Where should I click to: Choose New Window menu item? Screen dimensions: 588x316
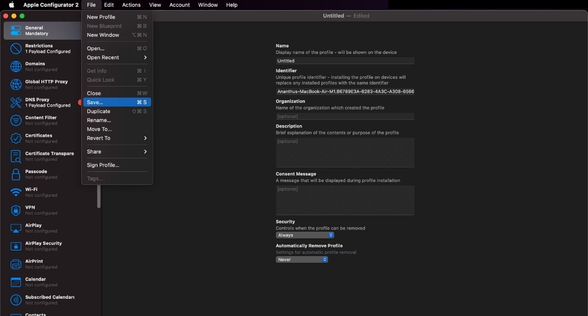pyautogui.click(x=117, y=35)
